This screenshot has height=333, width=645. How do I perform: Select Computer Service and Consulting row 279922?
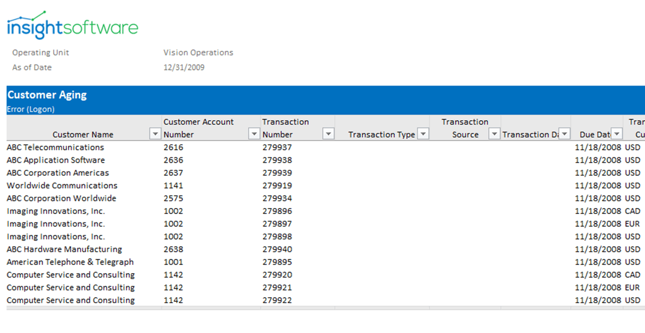pos(70,301)
